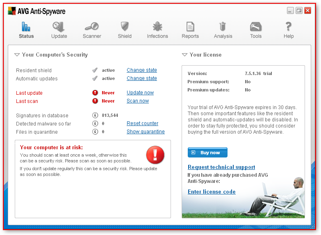Select the Infections tab label
This screenshot has width=321, height=235.
(x=157, y=36)
